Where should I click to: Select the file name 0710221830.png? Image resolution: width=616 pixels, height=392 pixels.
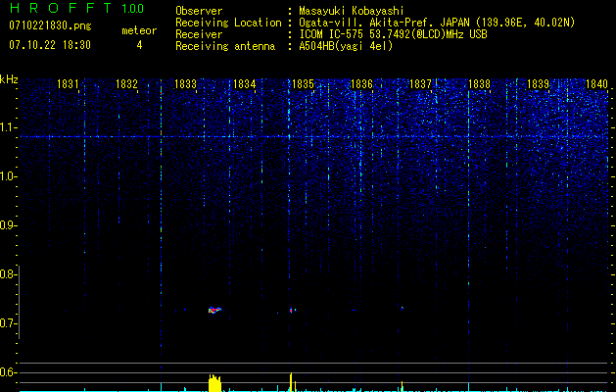[50, 26]
